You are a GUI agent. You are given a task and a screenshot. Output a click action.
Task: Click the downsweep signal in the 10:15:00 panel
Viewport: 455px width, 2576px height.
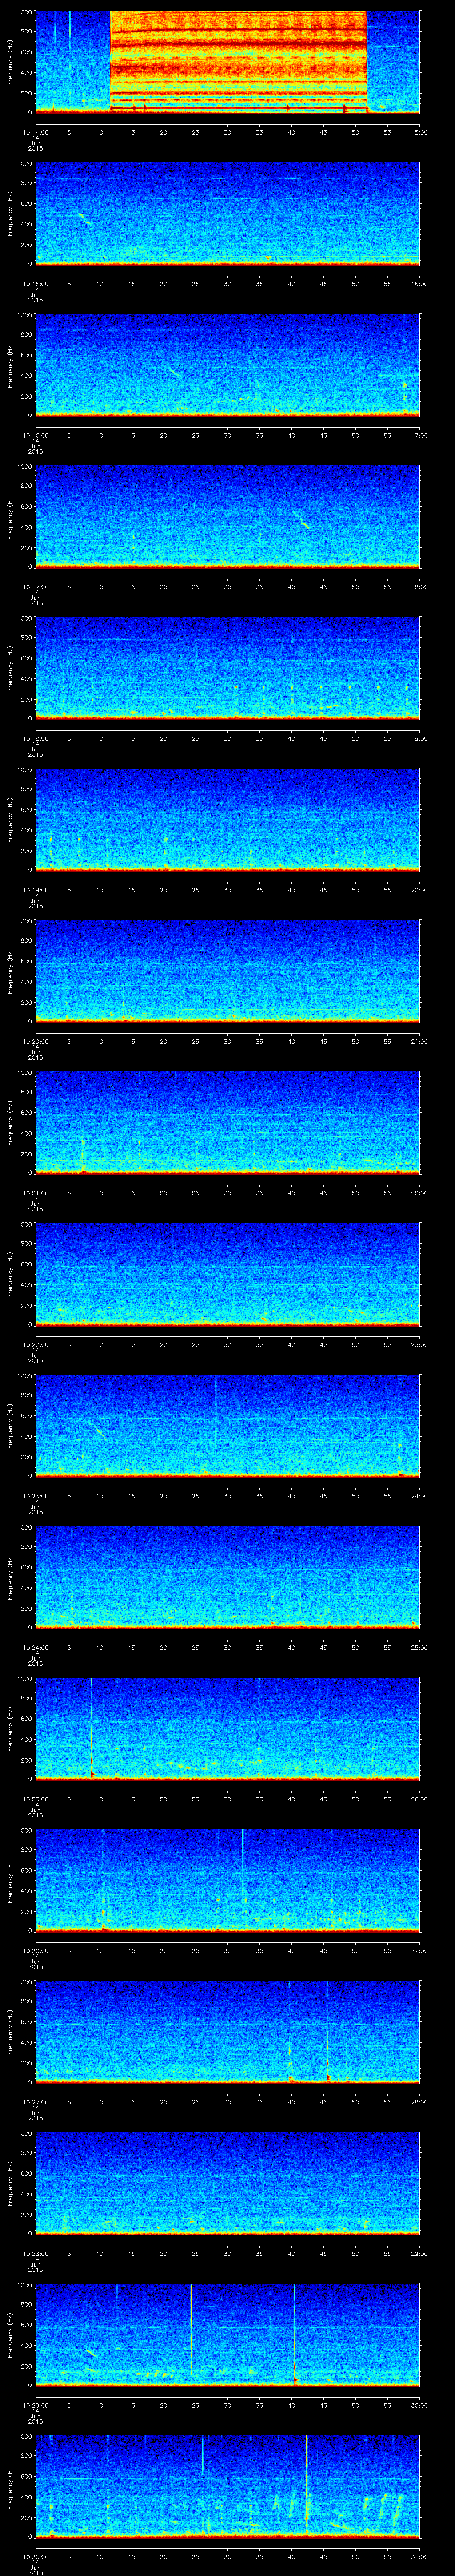[84, 219]
